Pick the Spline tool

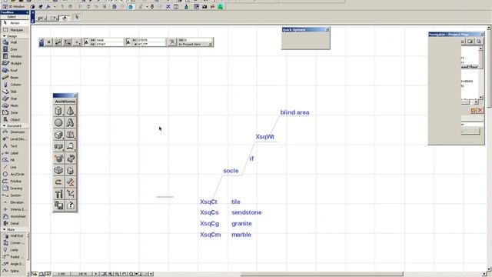pos(14,271)
